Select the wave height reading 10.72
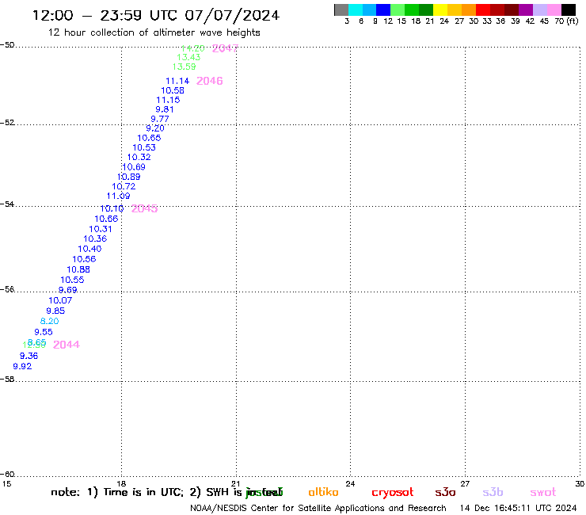This screenshot has height=515, width=586. 124,186
